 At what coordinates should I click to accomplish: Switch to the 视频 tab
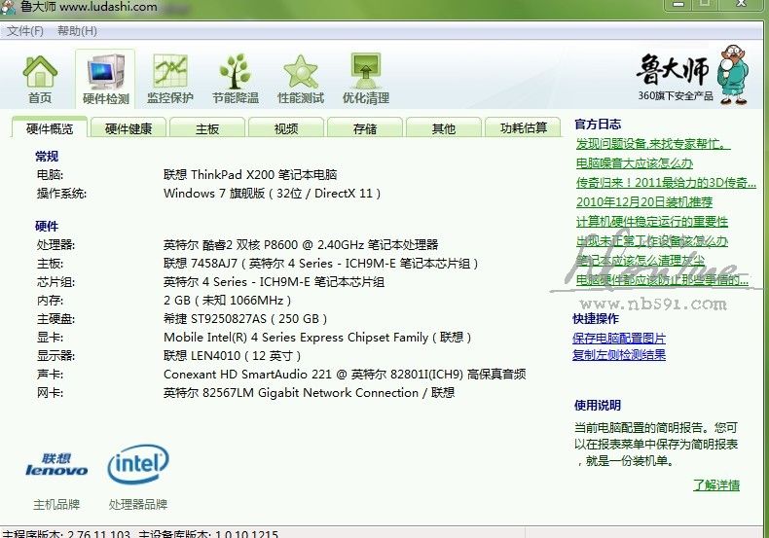point(286,127)
